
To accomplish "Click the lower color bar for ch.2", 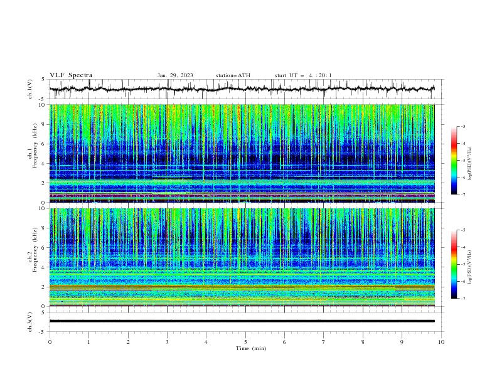I will [454, 264].
